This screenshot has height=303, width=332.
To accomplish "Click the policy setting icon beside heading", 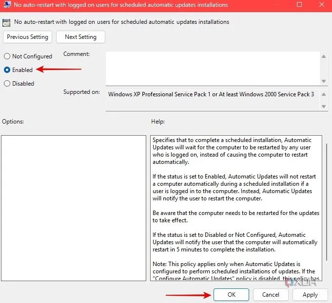I will (6, 22).
